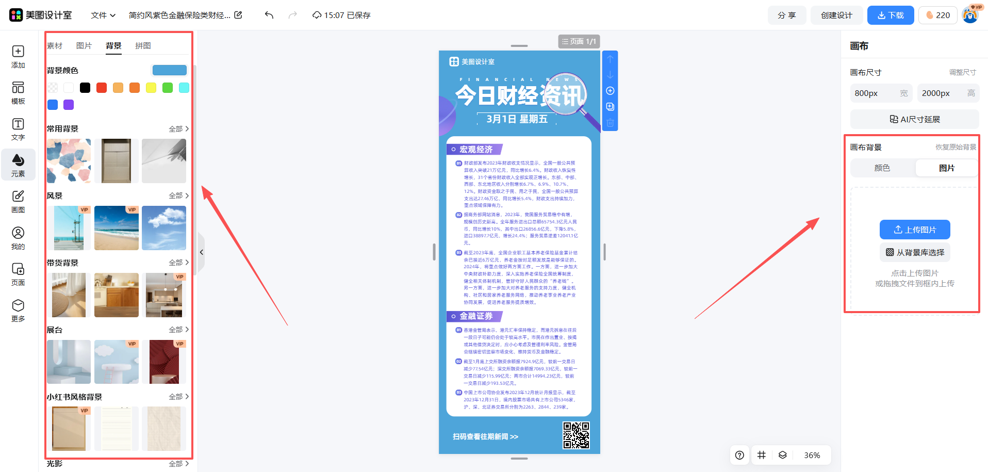Expand all 风景 backgrounds via 全部

pyautogui.click(x=178, y=196)
